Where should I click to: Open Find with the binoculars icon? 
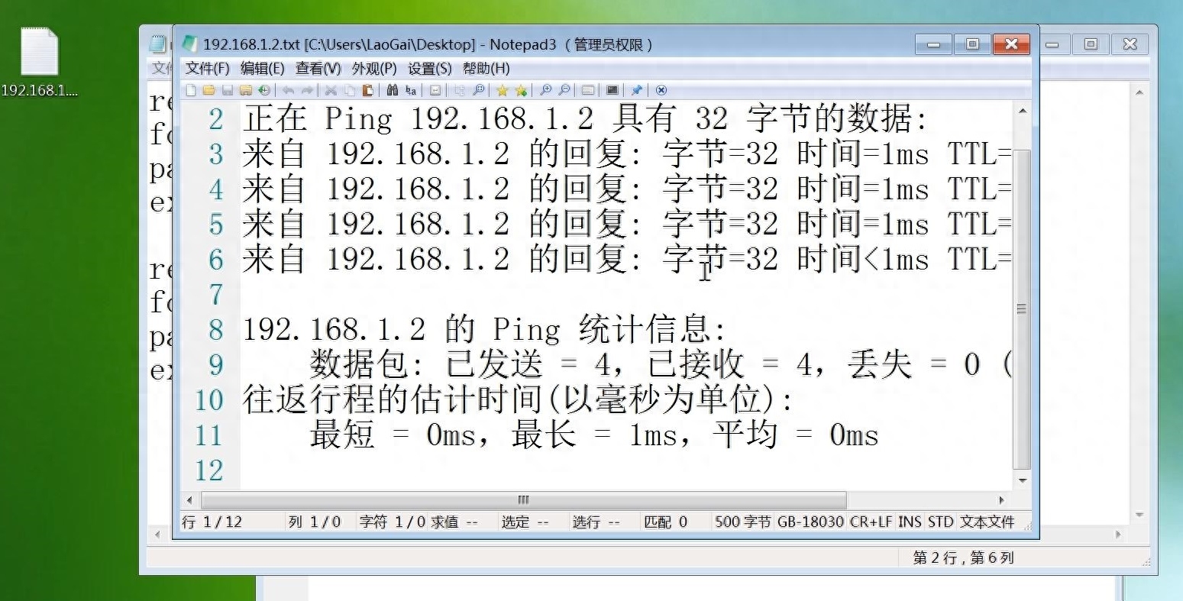point(393,90)
